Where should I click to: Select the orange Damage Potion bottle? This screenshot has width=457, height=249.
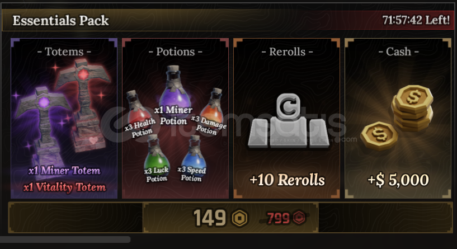tap(213, 105)
